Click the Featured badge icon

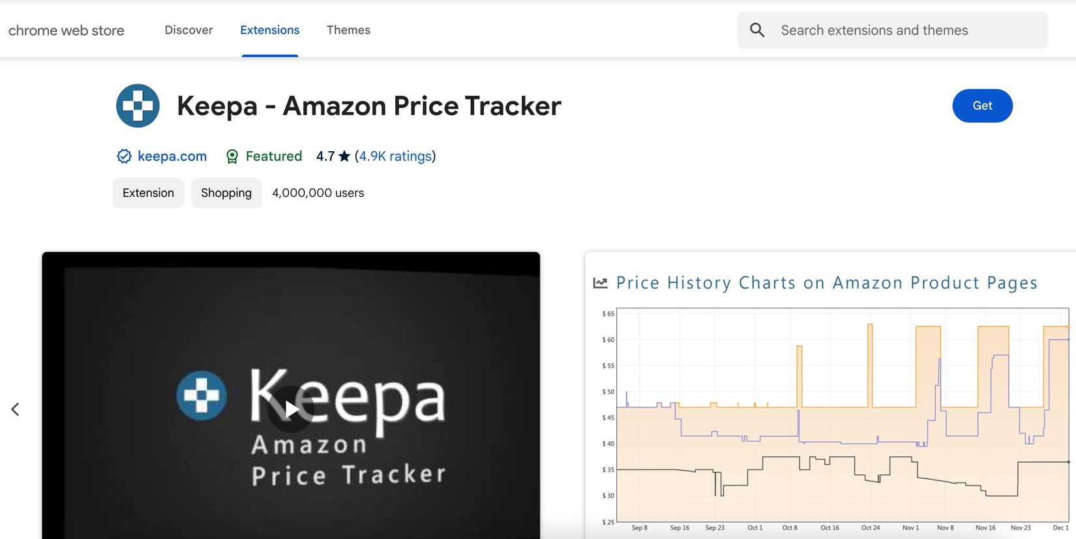pos(232,156)
